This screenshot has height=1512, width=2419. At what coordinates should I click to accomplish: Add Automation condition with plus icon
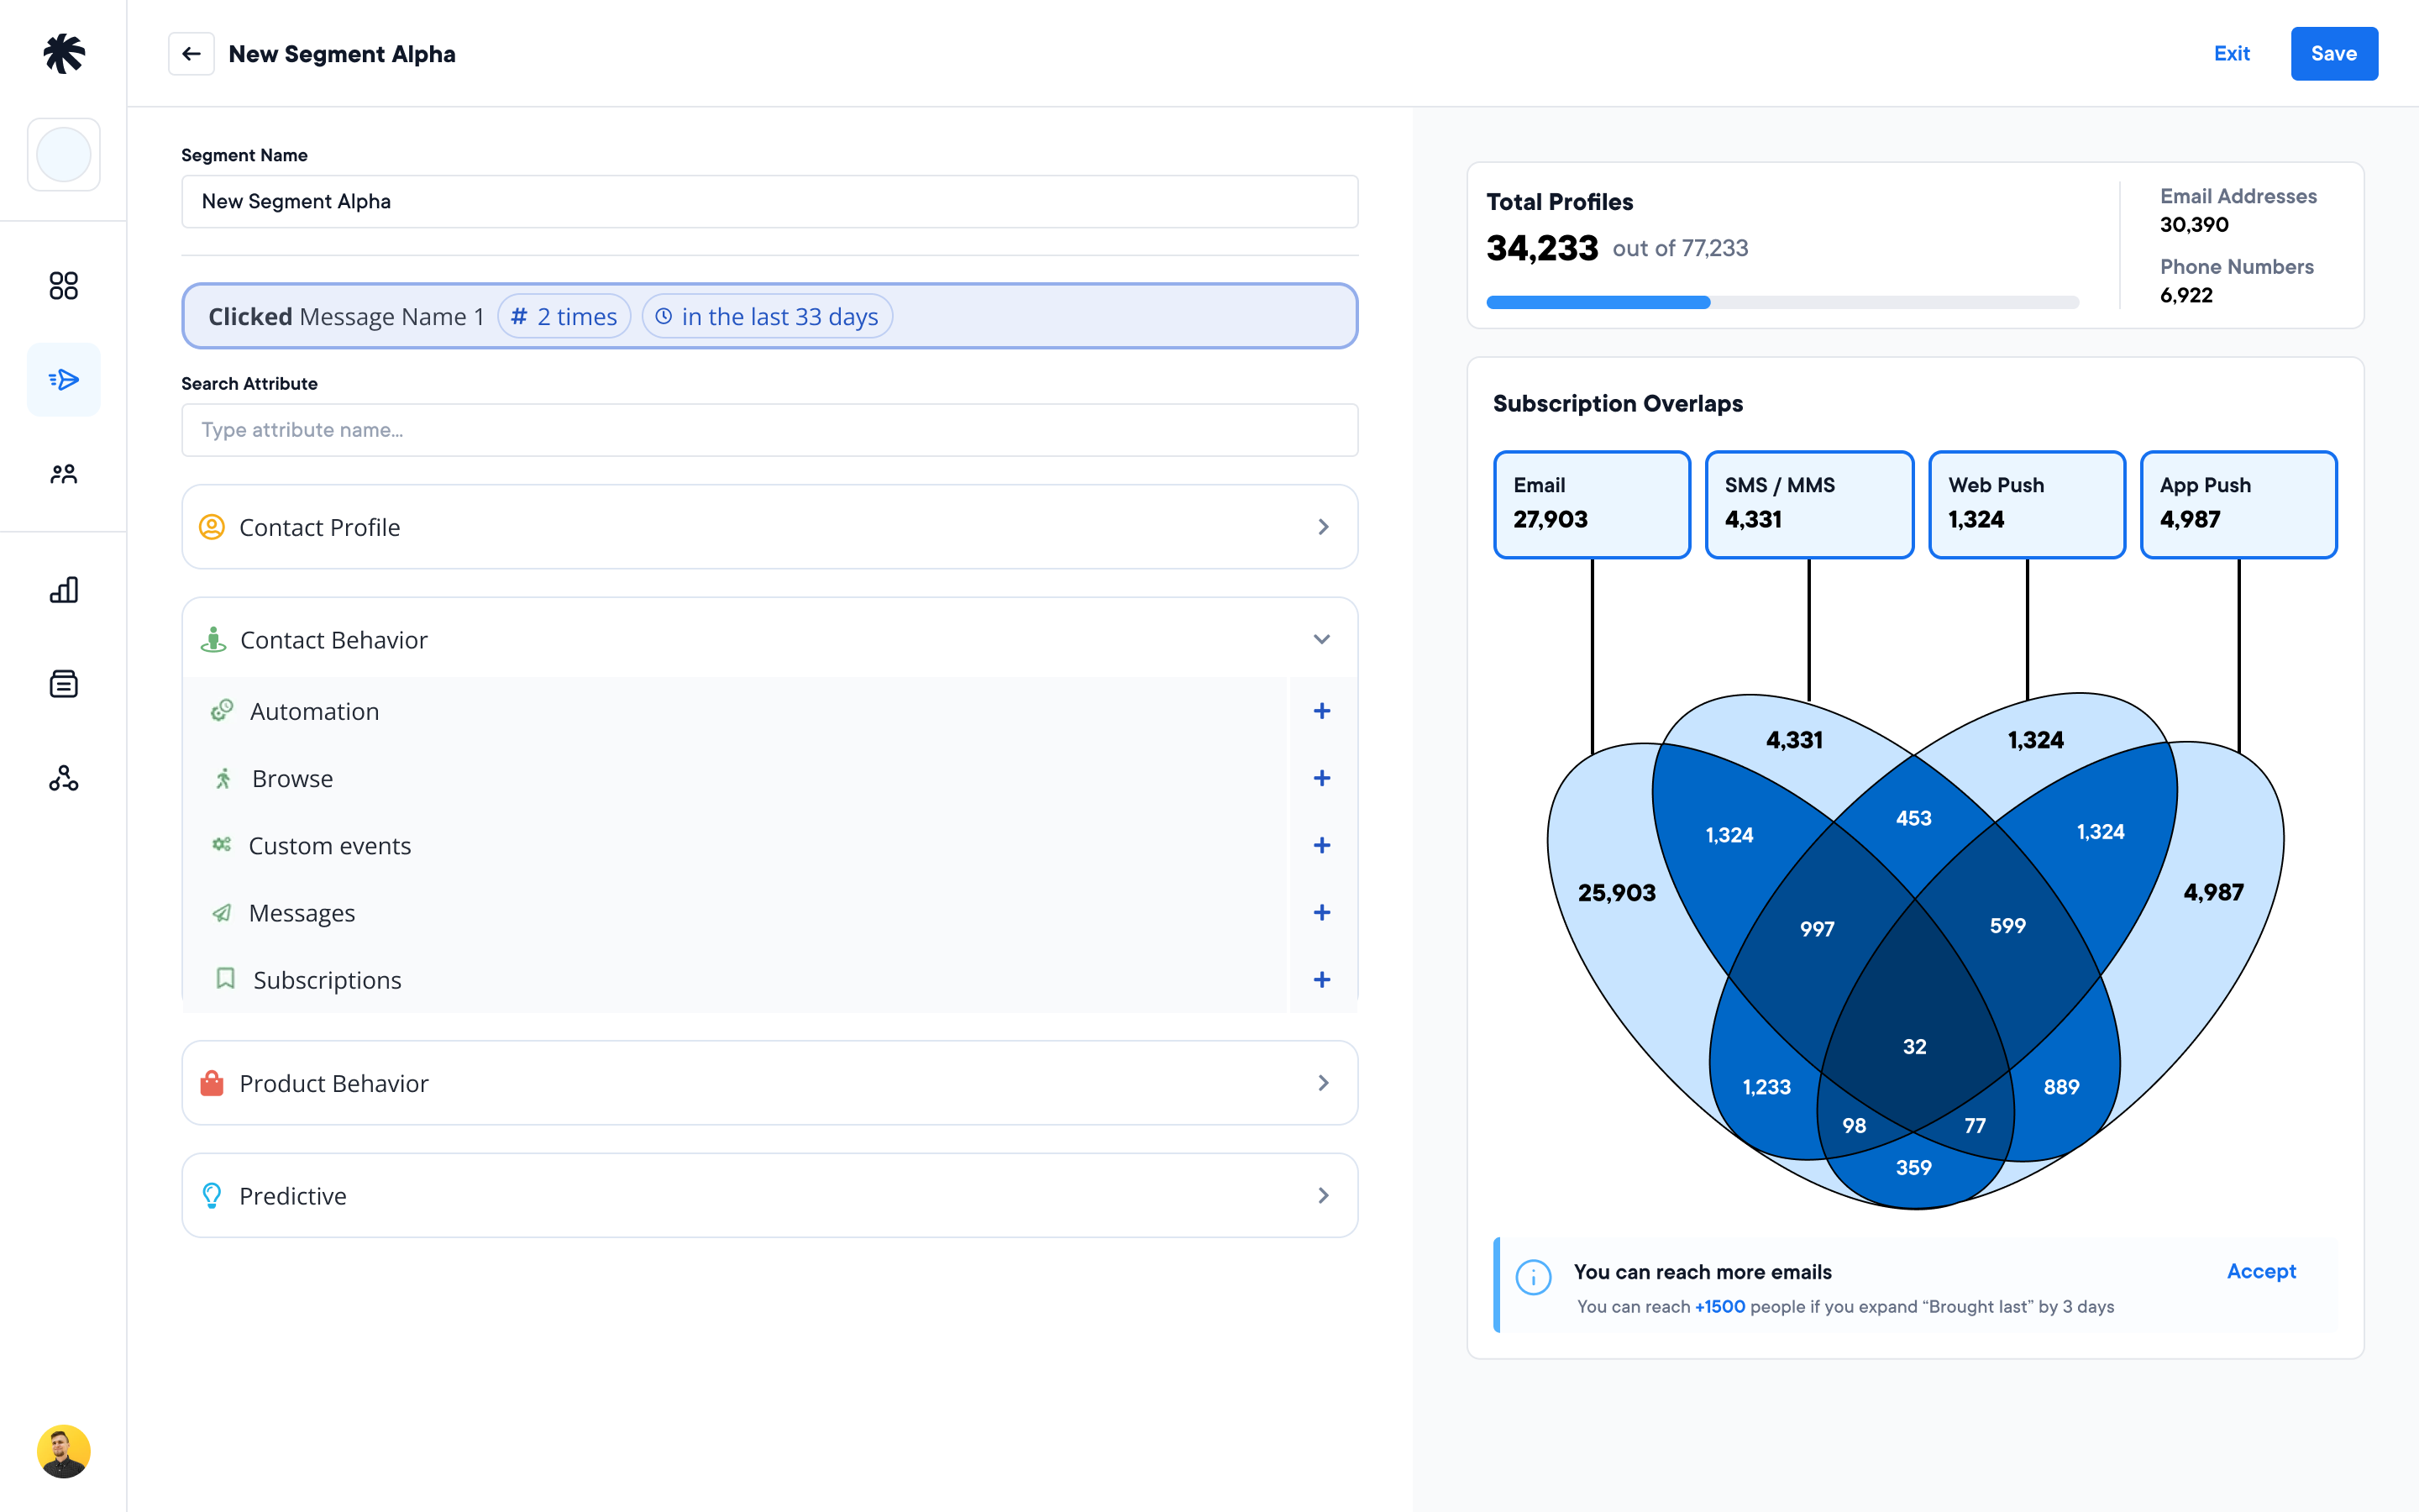coord(1321,711)
